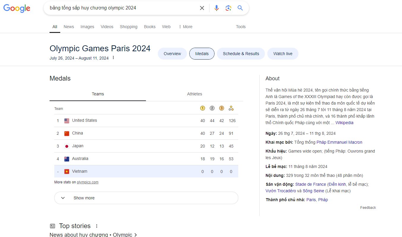
Task: Open options next to Olympic dates
Action: (x=113, y=58)
